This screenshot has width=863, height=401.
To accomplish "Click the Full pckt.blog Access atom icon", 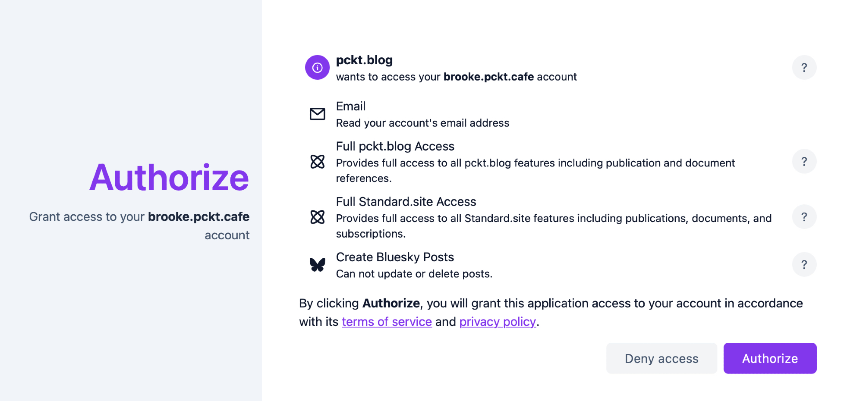I will [x=317, y=162].
